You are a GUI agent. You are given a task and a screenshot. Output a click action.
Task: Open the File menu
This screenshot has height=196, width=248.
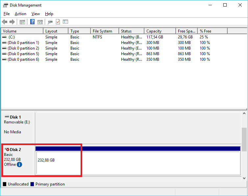tap(7, 14)
